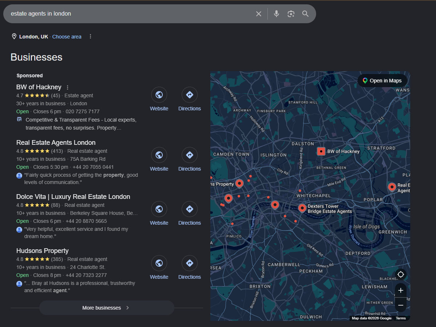This screenshot has height=327, width=436.
Task: Click the review snippet mentioning dream home
Action: click(76, 233)
